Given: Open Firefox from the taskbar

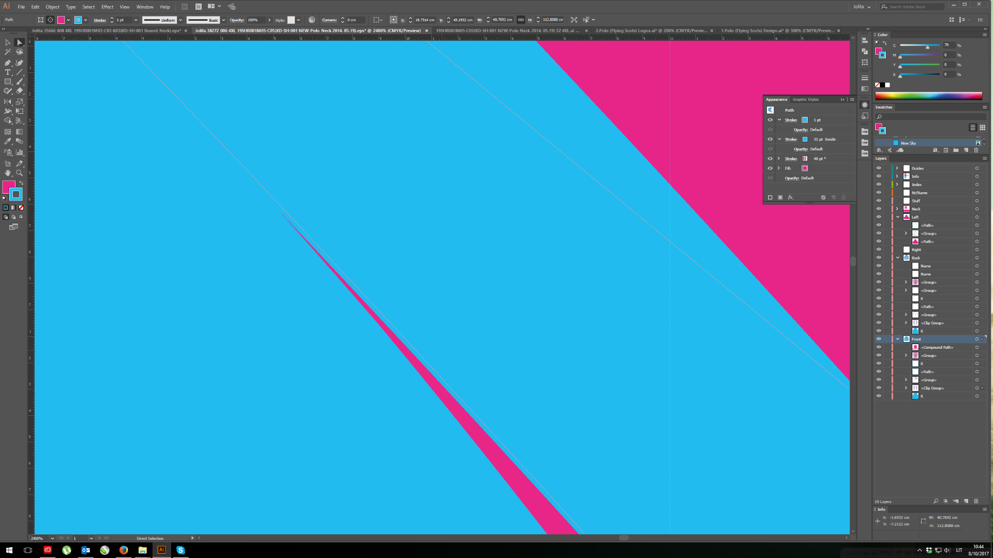Looking at the screenshot, I should pos(124,550).
